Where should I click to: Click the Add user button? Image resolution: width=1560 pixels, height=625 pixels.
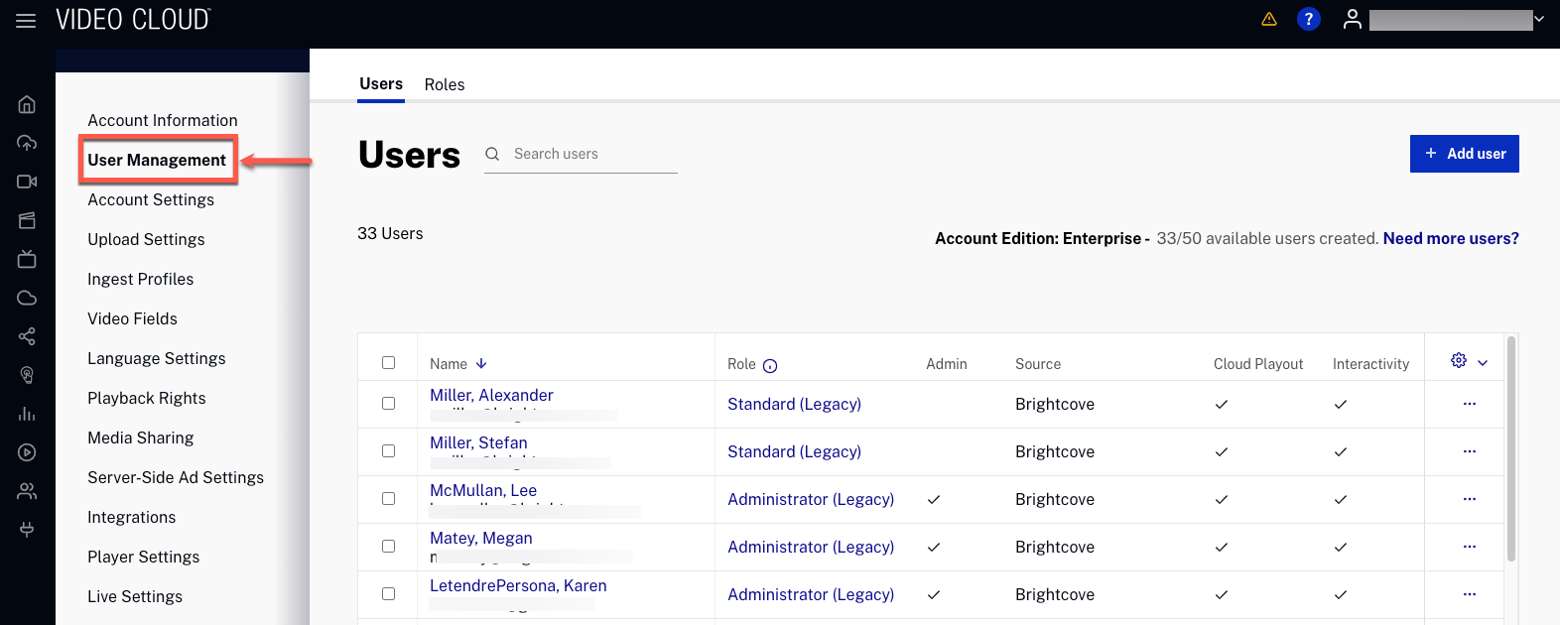coord(1464,154)
